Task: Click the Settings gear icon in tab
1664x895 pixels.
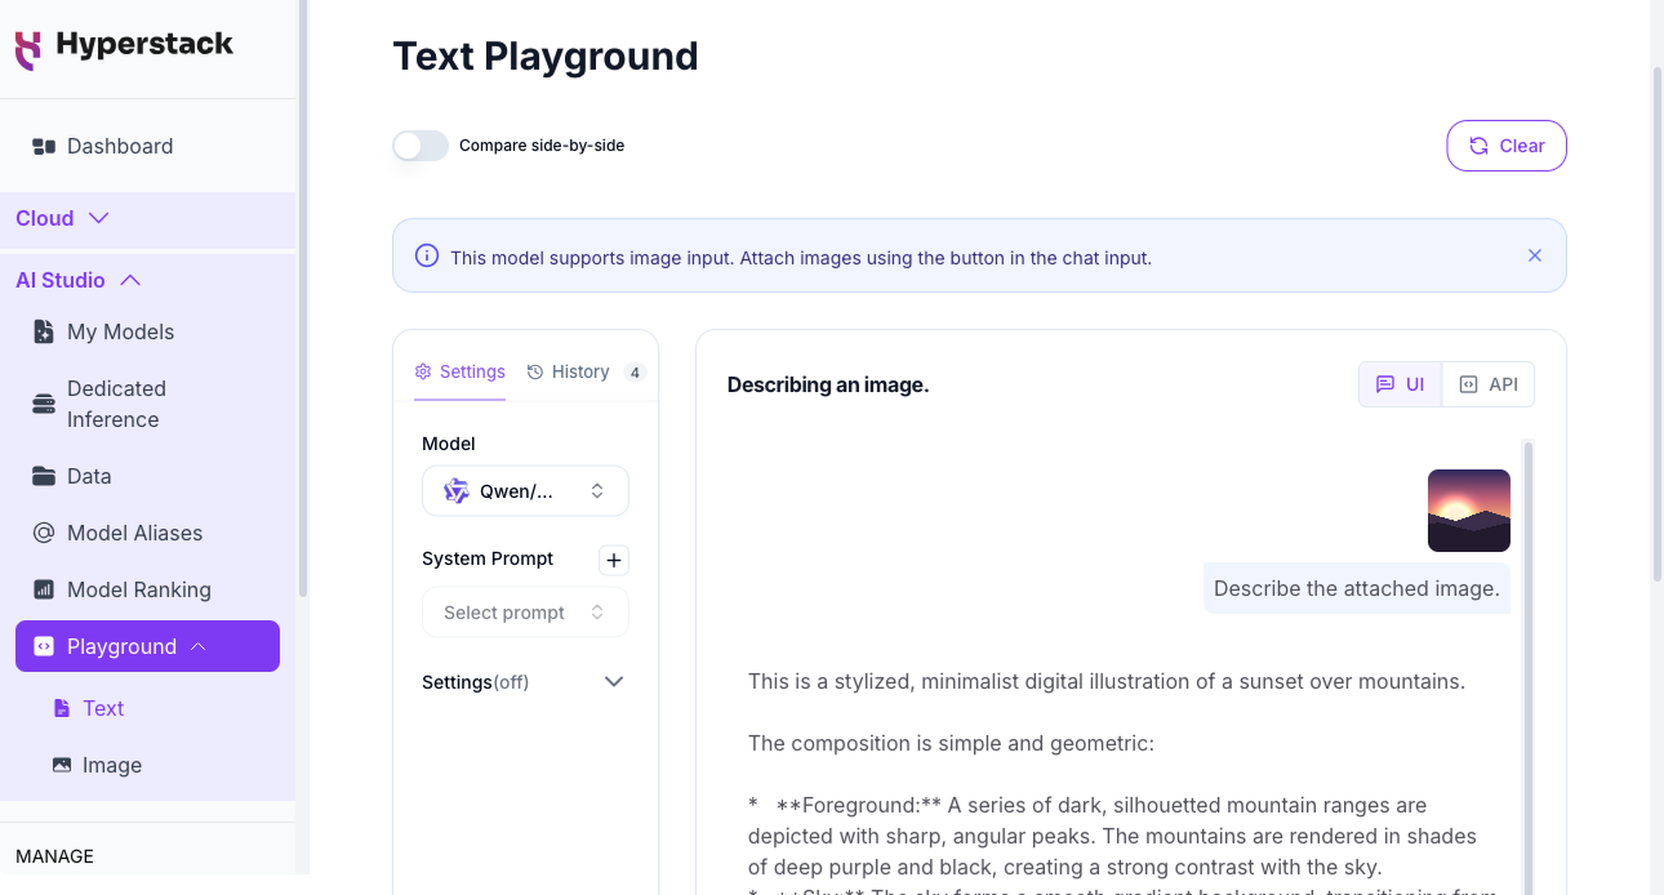Action: 423,372
